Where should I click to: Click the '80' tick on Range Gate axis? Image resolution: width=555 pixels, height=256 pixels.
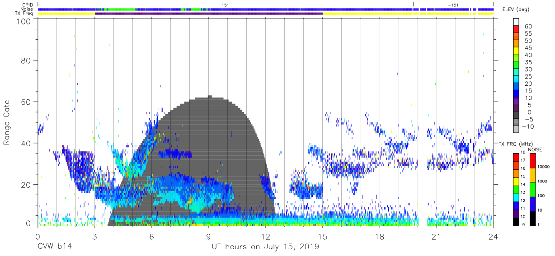[x=26, y=60]
